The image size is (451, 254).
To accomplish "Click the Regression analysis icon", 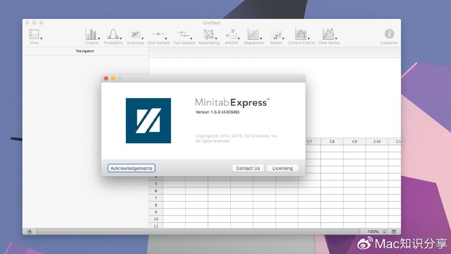I will click(254, 34).
